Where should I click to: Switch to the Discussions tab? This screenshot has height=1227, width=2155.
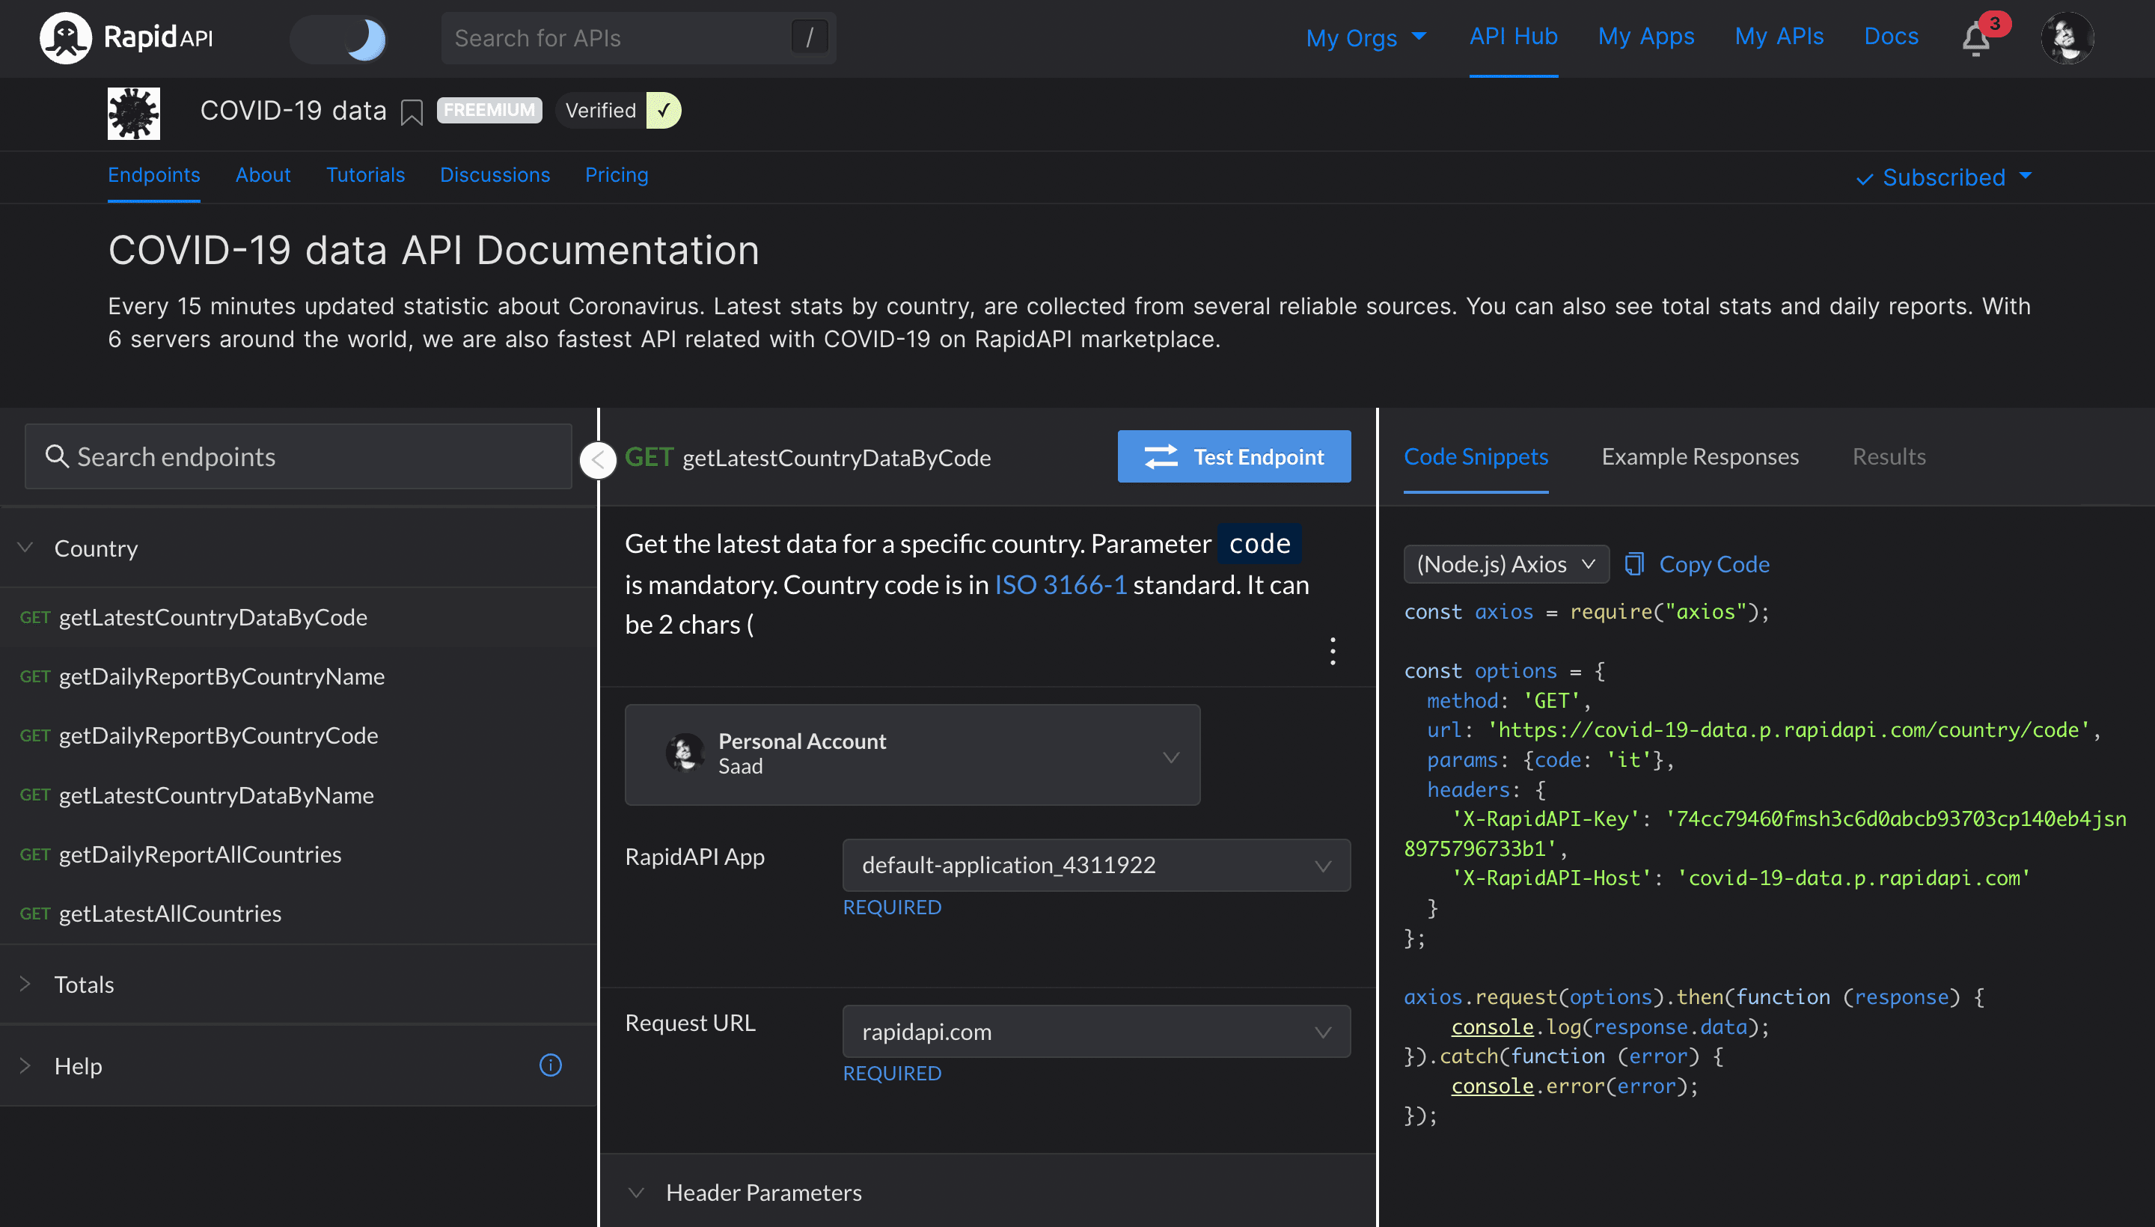pos(495,175)
